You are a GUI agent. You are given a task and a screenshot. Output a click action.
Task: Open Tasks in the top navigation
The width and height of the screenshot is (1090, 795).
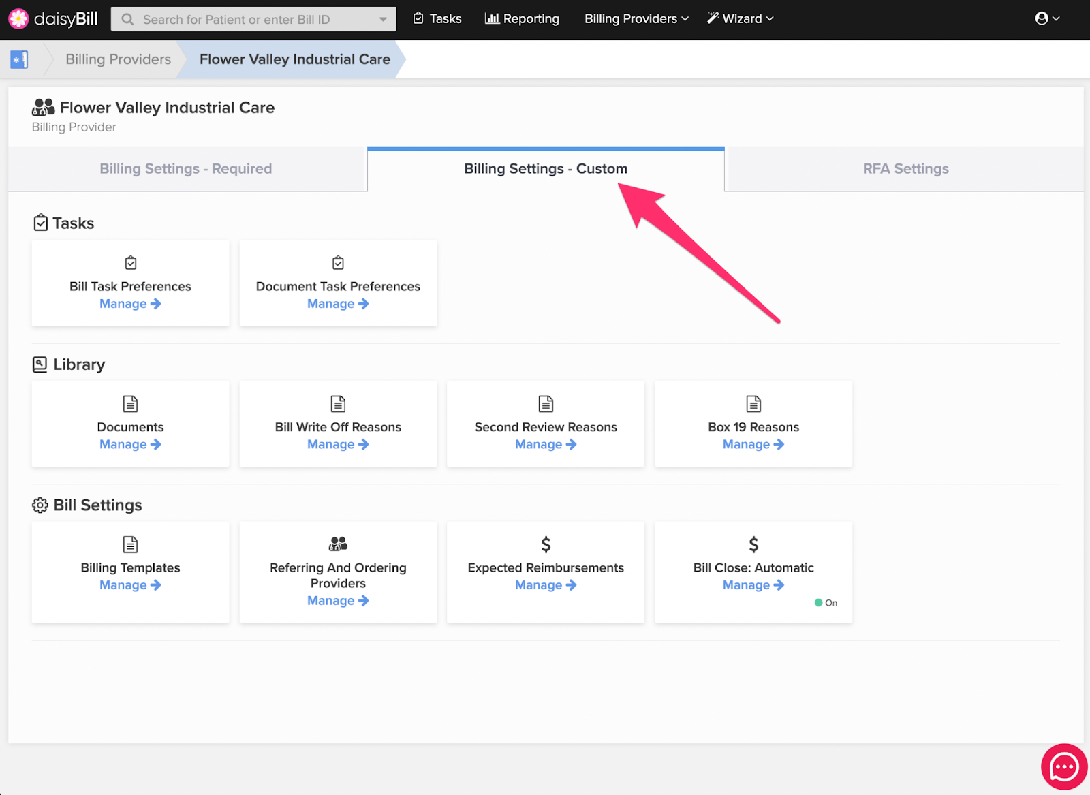[437, 18]
